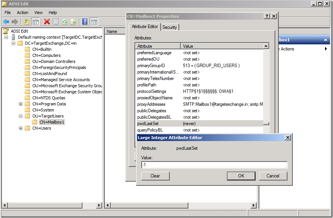
Task: Expand the CN=Users node
Action: point(21,128)
